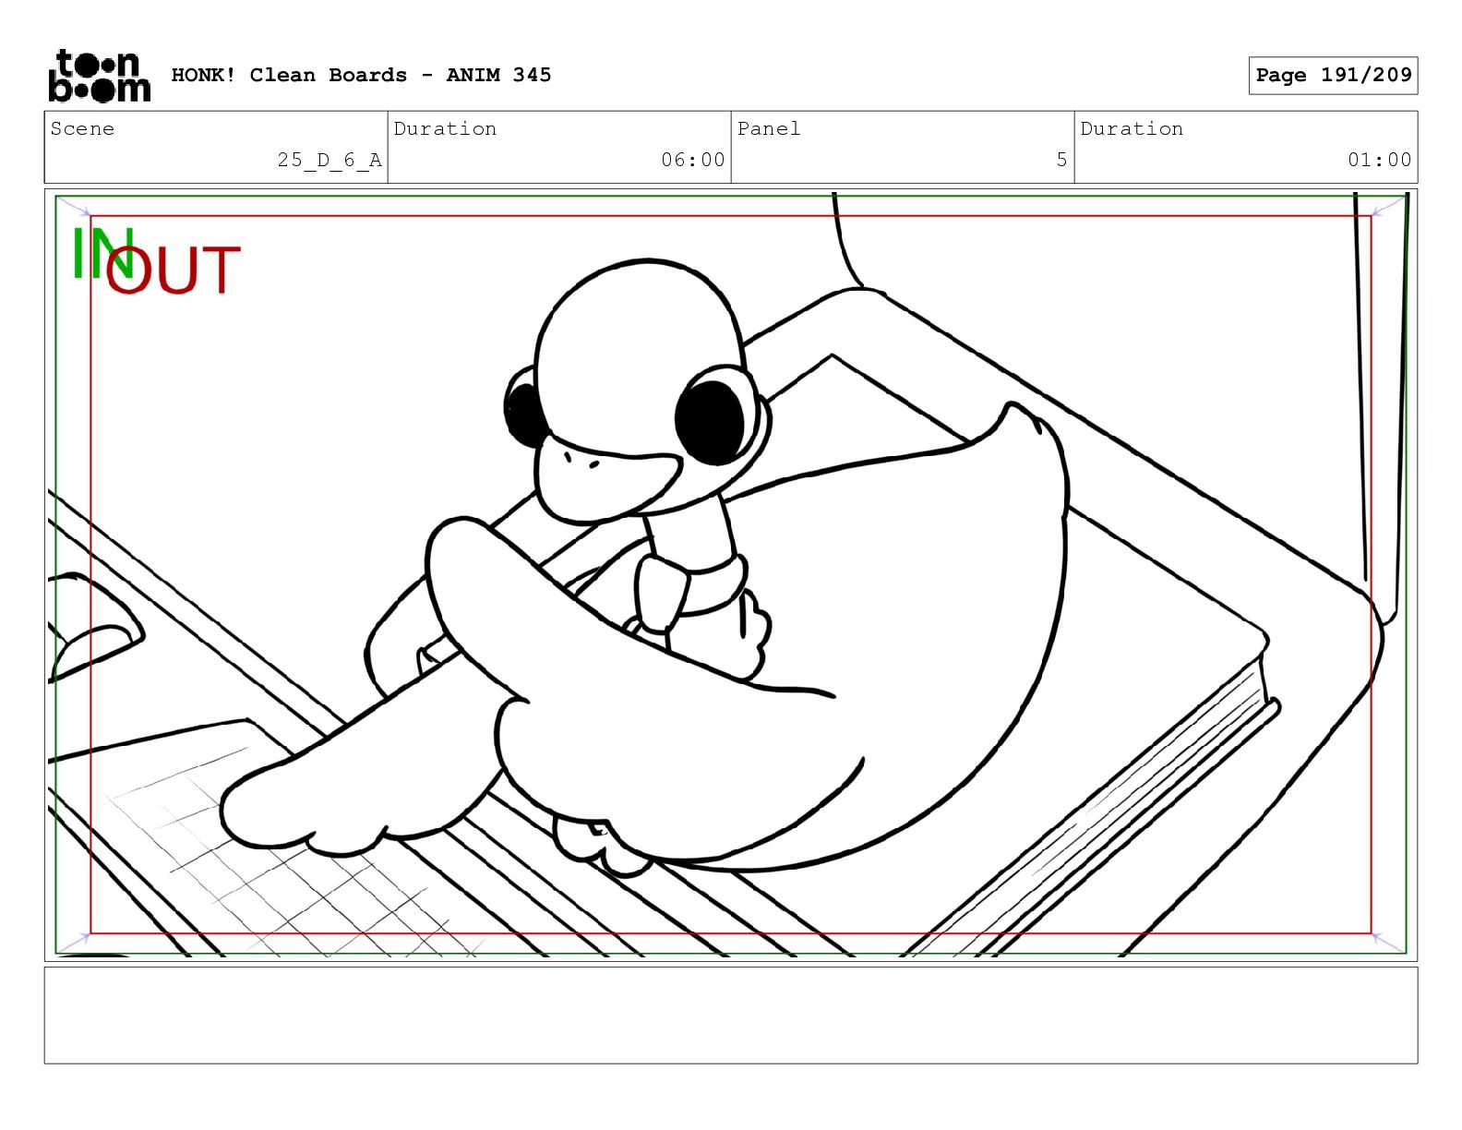
Task: Select the title 'HONK! Clean Boards - ANIM 345'
Action: (x=361, y=75)
